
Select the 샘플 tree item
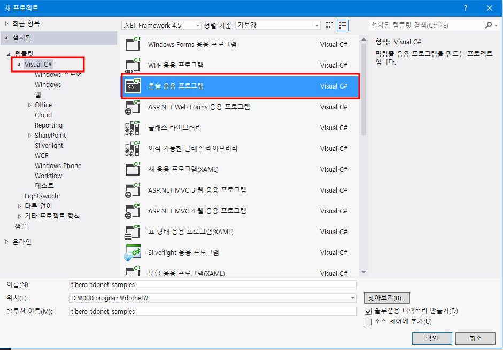(x=21, y=226)
